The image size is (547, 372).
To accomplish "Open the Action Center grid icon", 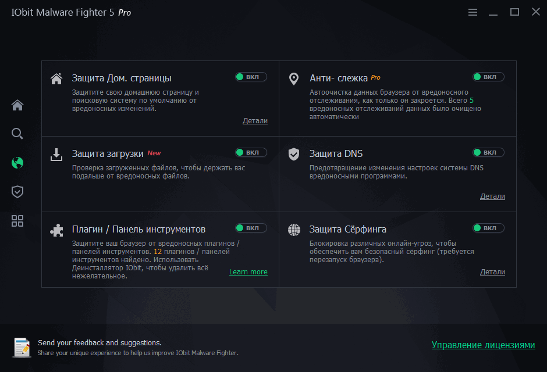I will (x=17, y=220).
